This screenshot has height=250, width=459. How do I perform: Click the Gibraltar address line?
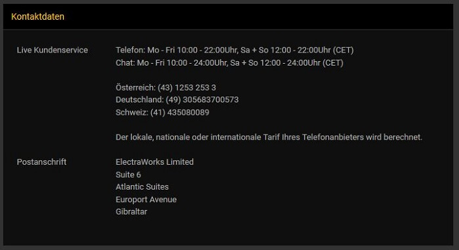(x=131, y=211)
